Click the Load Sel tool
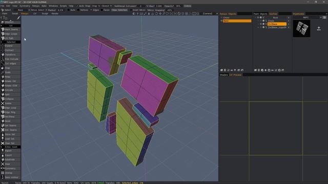The width and height of the screenshot is (328, 184). pyautogui.click(x=10, y=139)
